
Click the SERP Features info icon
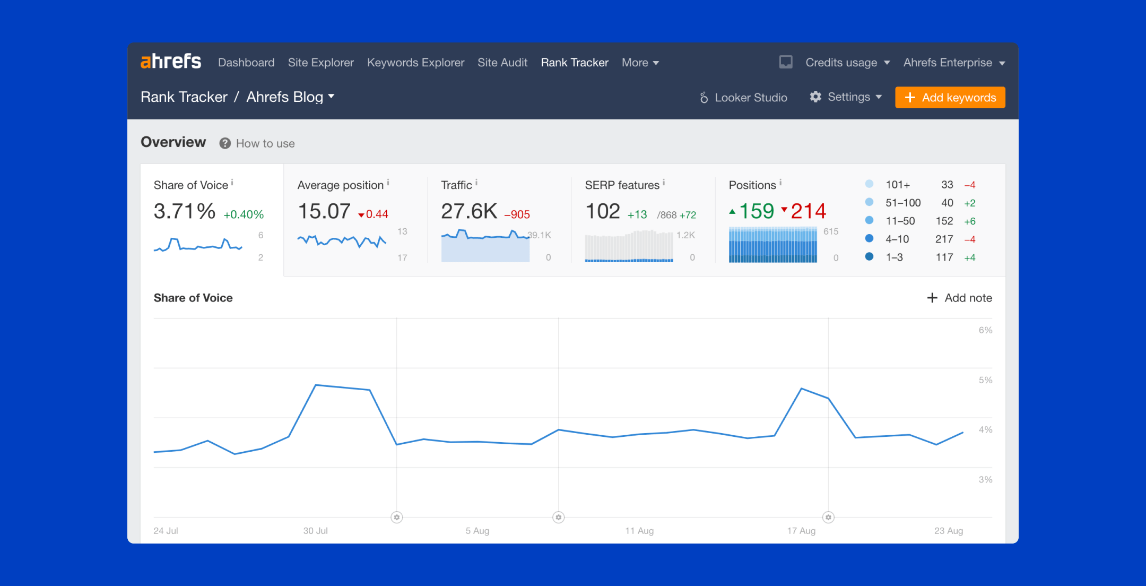[666, 183]
